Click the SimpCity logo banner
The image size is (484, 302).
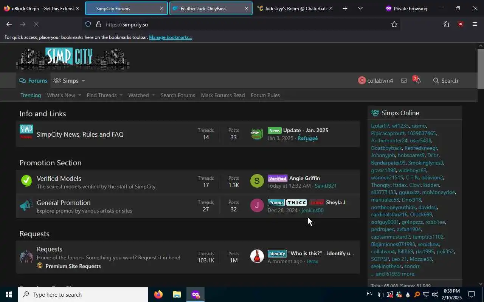coord(73,59)
